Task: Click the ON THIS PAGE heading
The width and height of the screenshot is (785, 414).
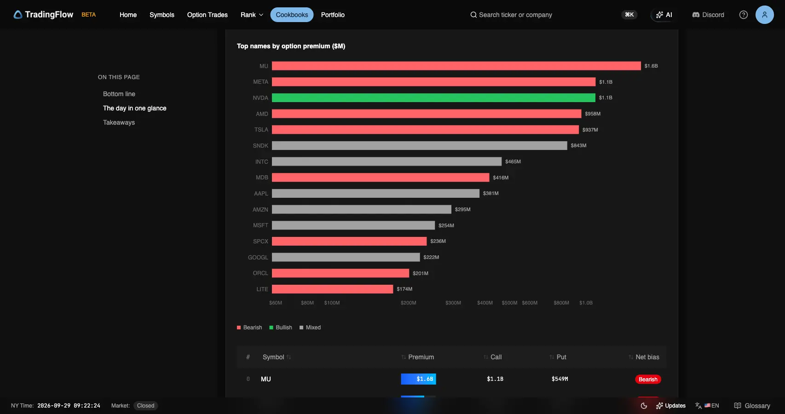Action: (x=119, y=77)
